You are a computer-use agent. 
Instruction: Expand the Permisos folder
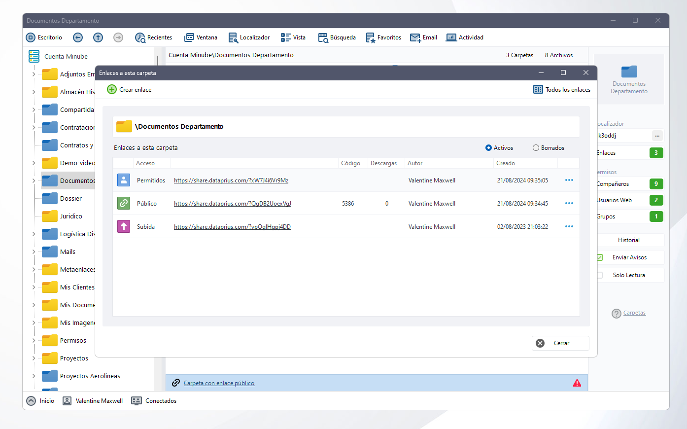pos(34,341)
